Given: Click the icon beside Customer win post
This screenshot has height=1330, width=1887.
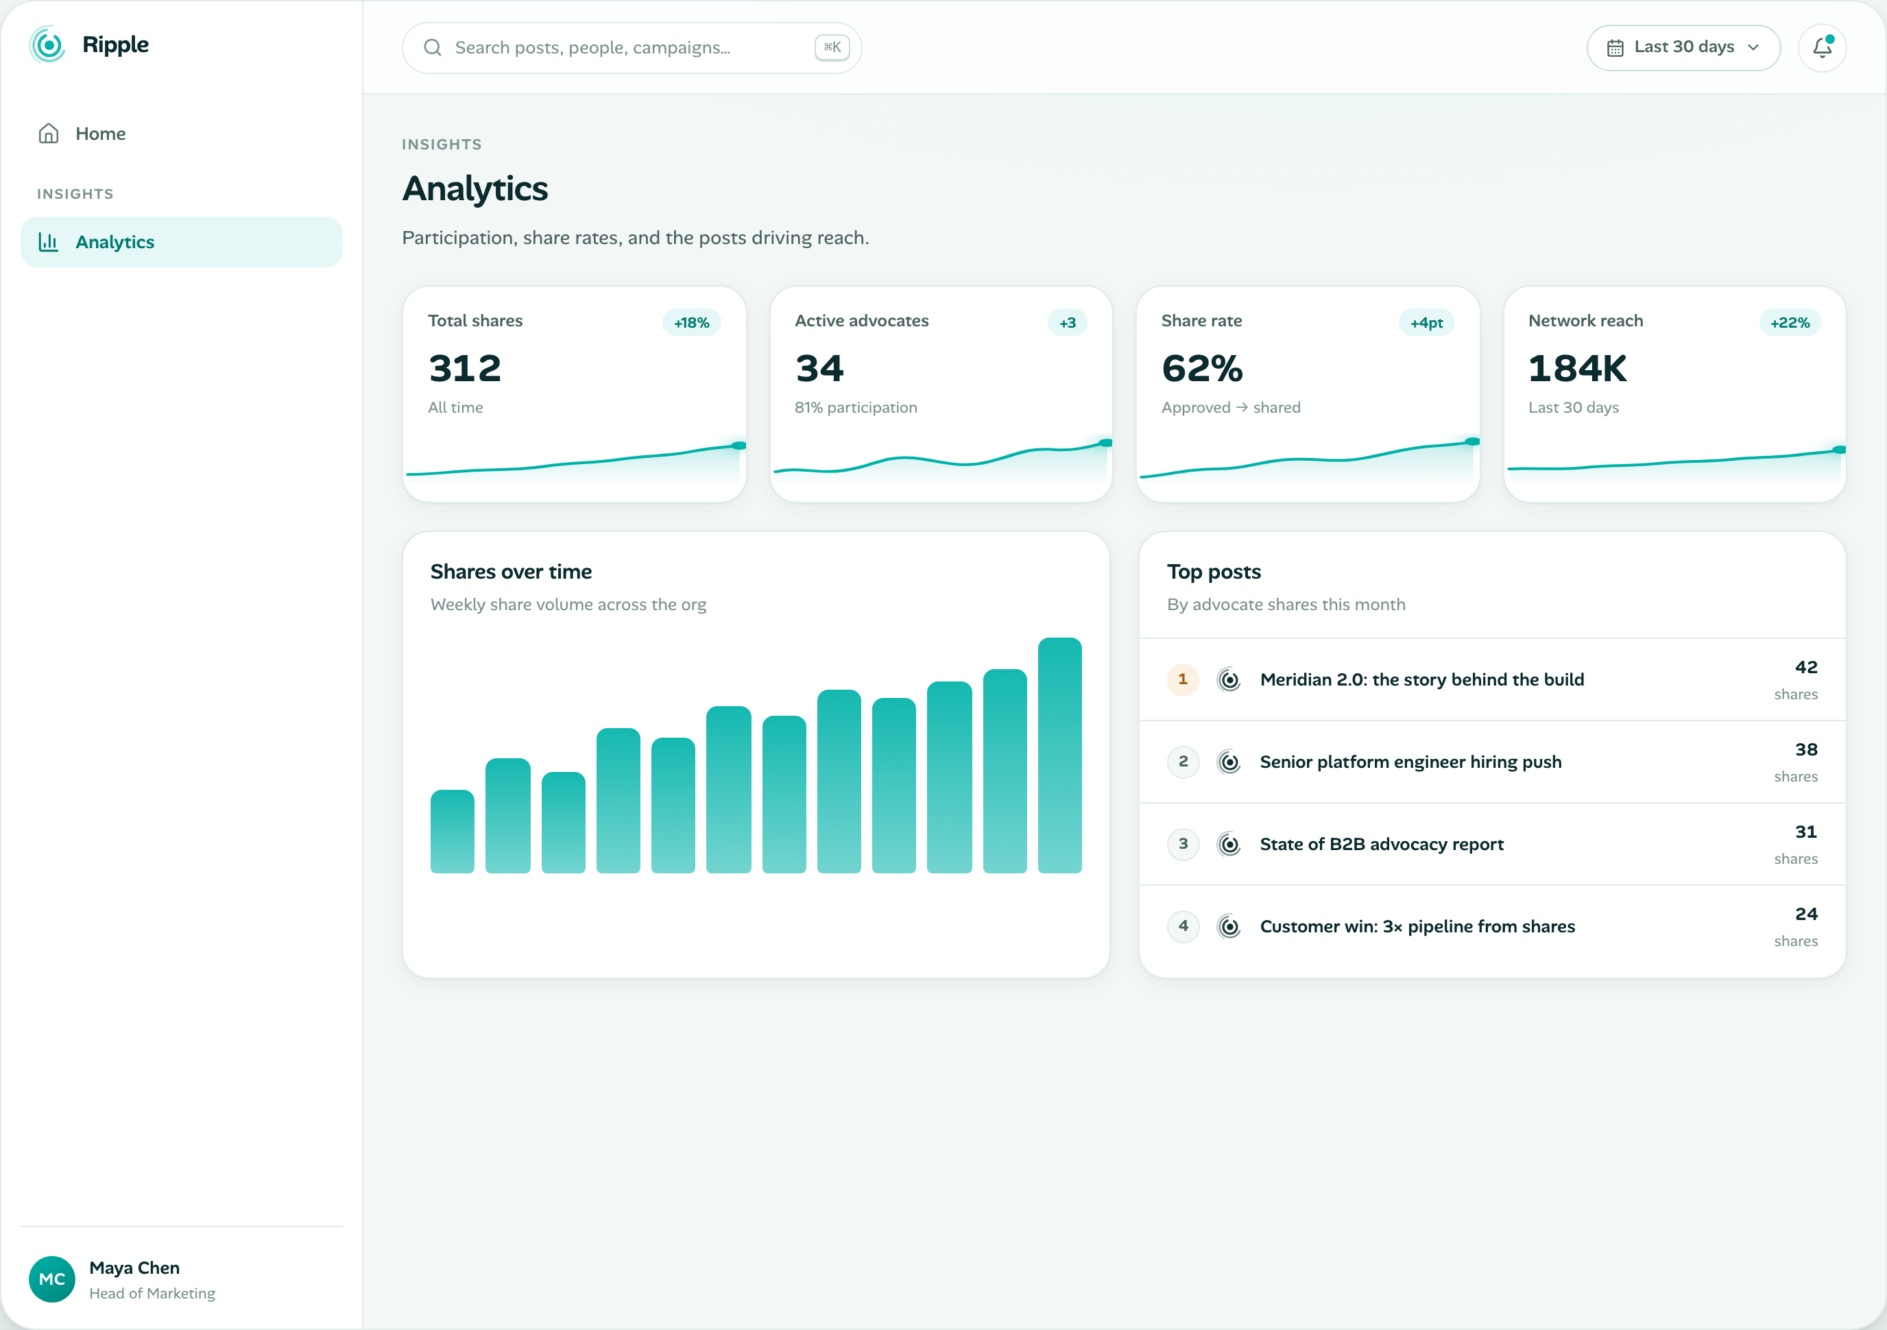Looking at the screenshot, I should pos(1229,926).
